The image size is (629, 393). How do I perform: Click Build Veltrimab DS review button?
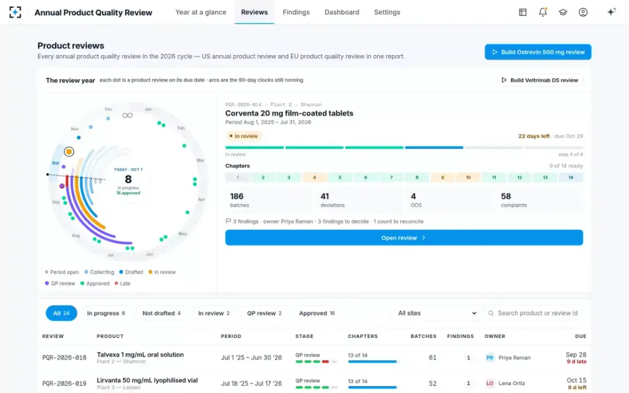tap(540, 80)
